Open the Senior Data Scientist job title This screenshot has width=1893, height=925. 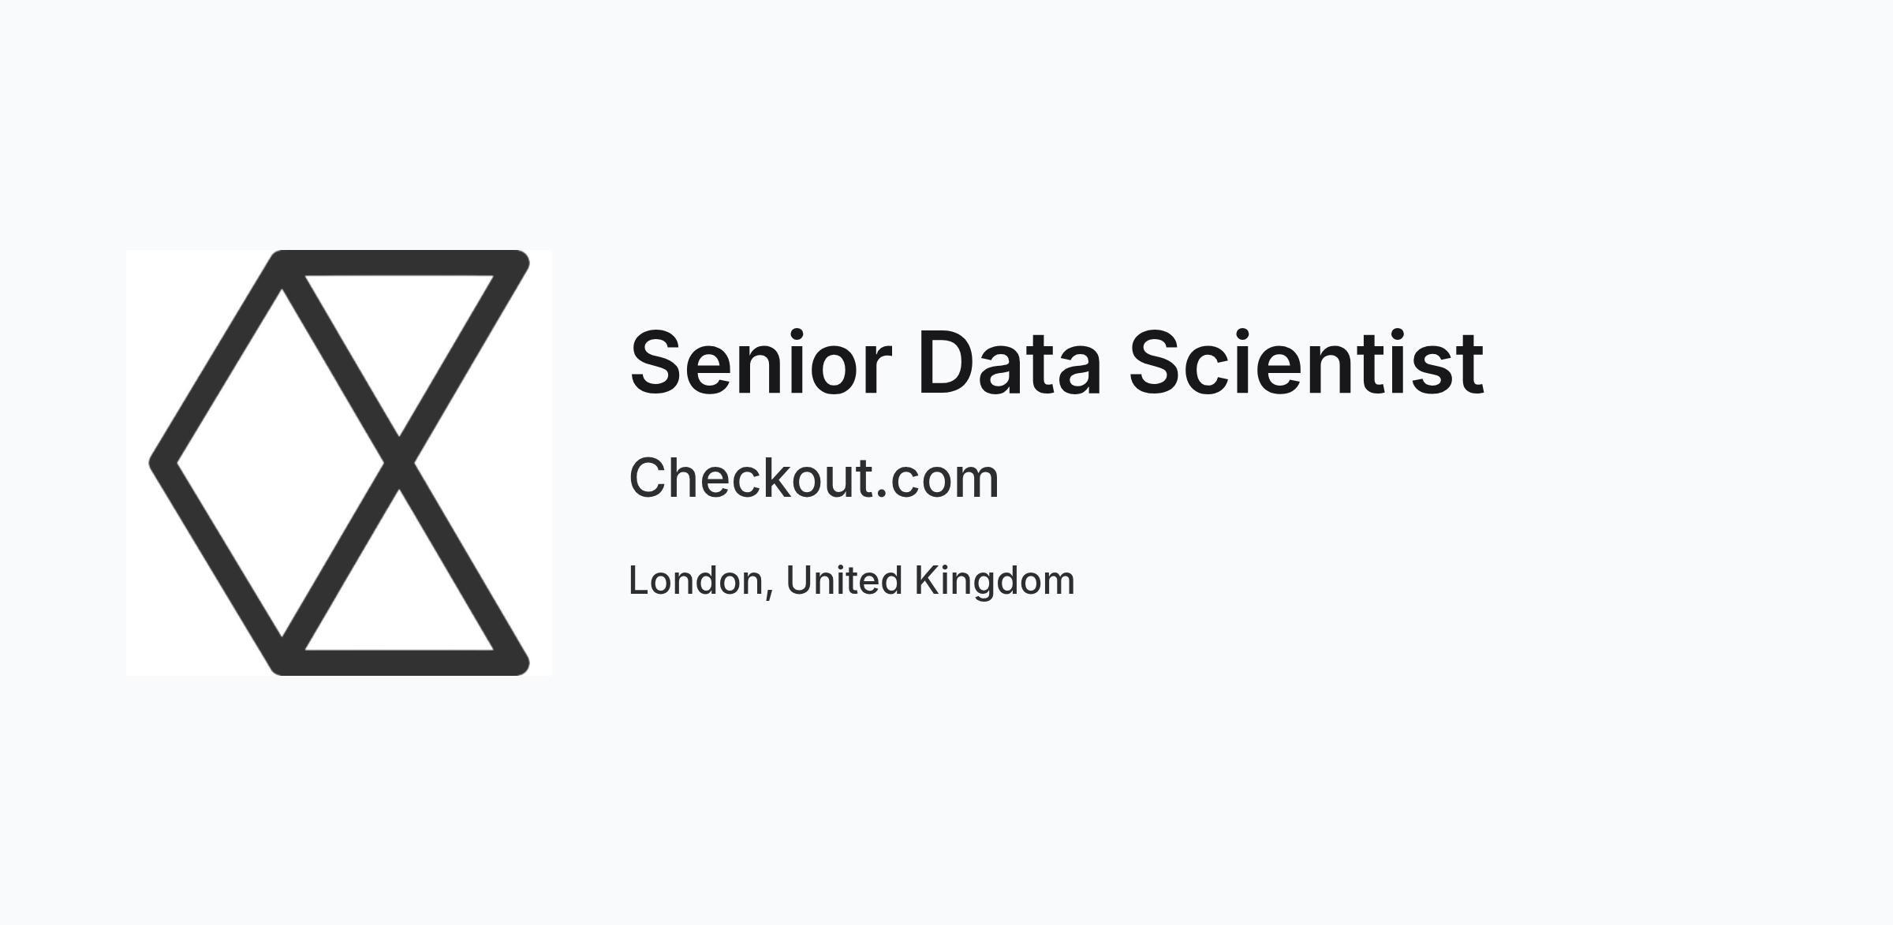(x=1057, y=363)
